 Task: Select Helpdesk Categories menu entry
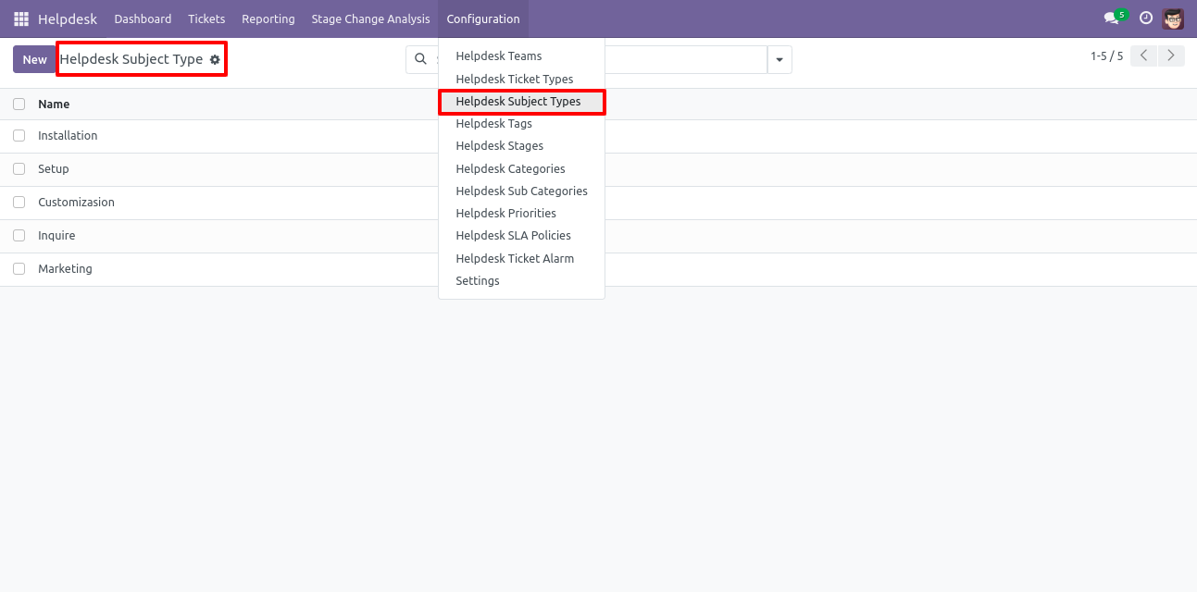coord(521,169)
